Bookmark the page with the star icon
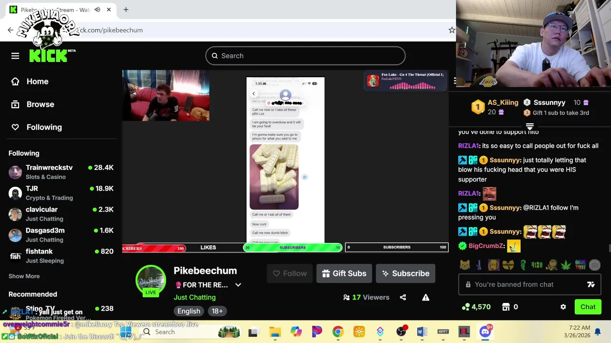This screenshot has height=343, width=611. coord(452,30)
